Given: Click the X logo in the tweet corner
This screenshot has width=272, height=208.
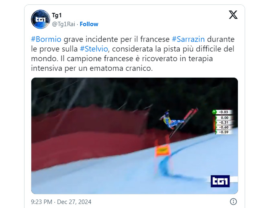Looking at the screenshot, I should [233, 15].
